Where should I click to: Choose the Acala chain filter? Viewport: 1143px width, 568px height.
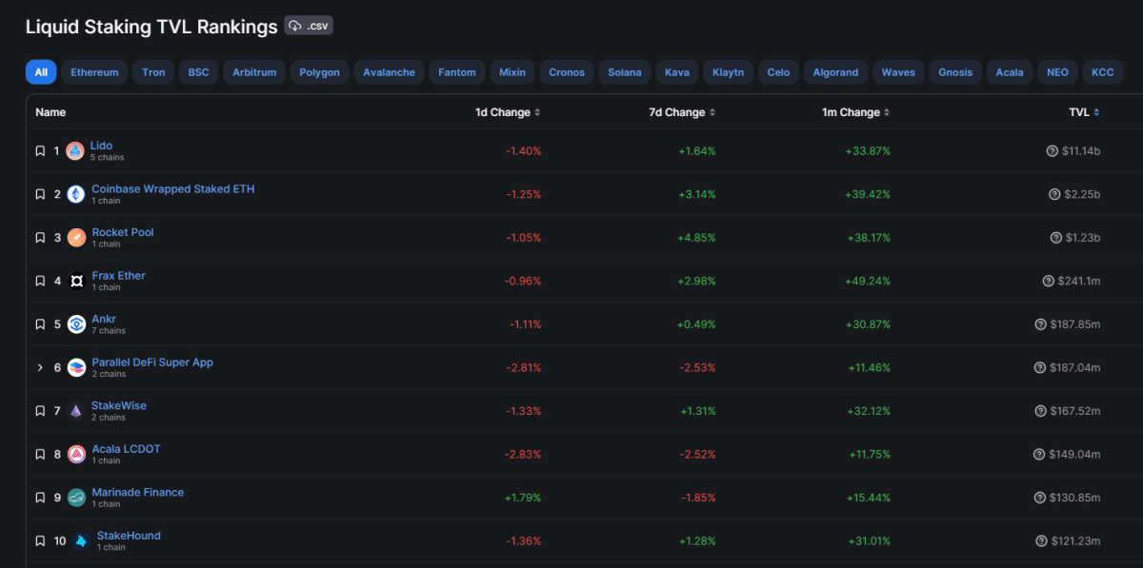tap(1010, 72)
